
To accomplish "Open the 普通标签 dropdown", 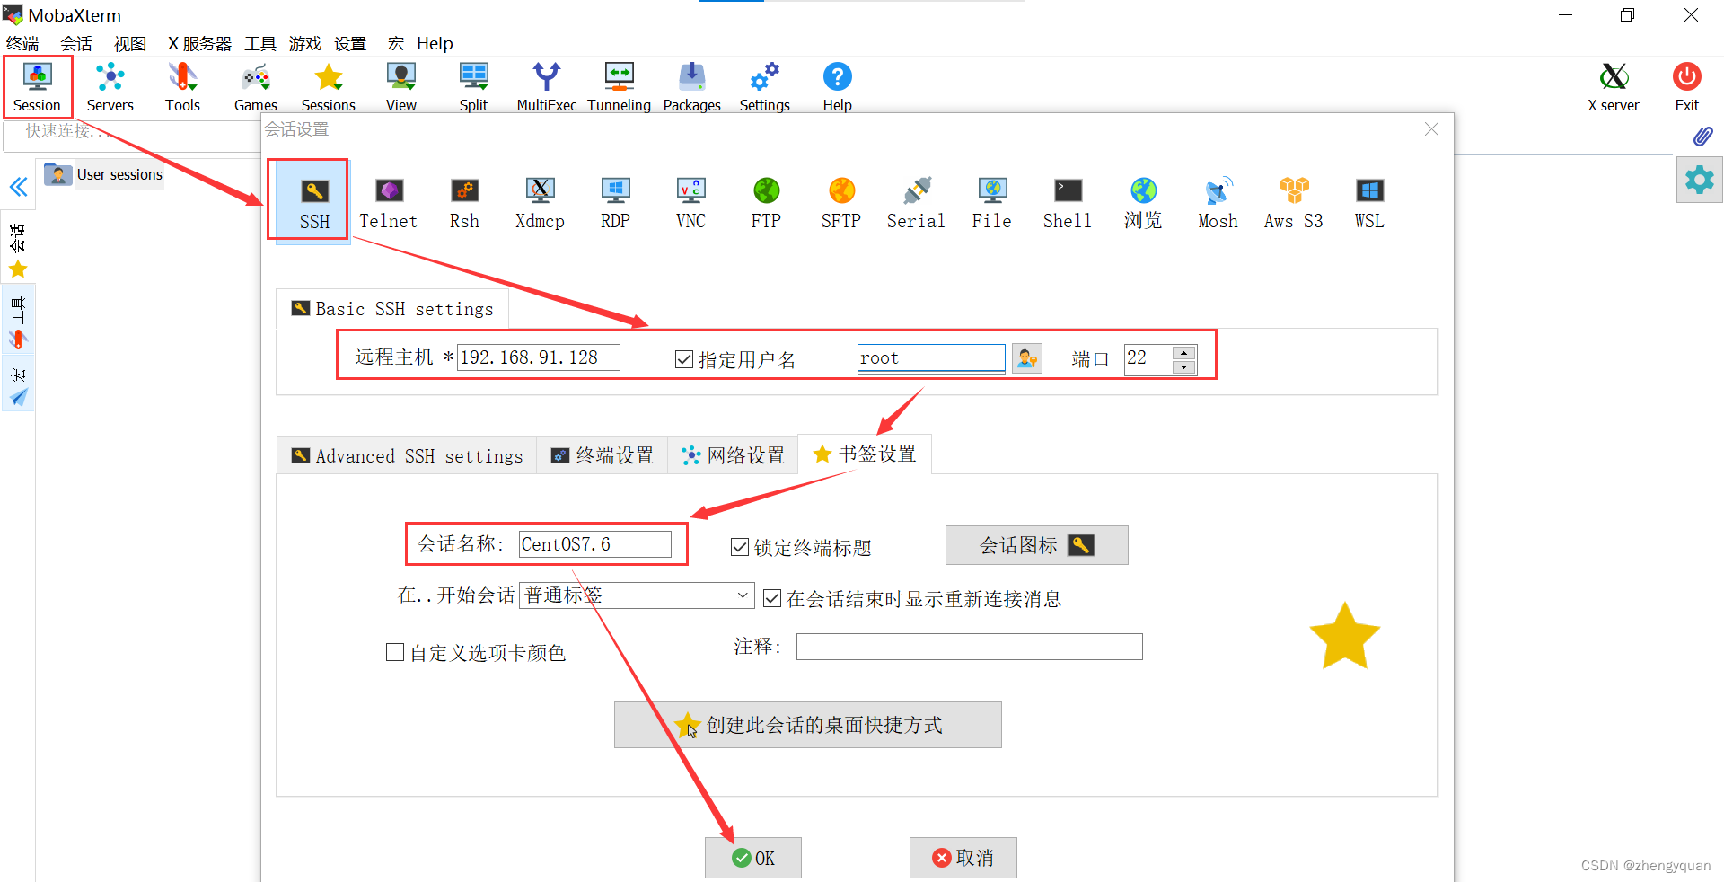I will pyautogui.click(x=637, y=595).
